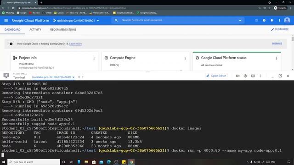The width and height of the screenshot is (294, 165).
Task: Open the Google Cloud navigation hamburger menu
Action: click(x=6, y=20)
